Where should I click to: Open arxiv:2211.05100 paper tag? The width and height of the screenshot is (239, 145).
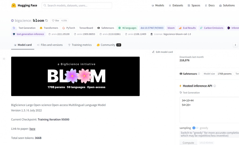pyautogui.click(x=59, y=34)
